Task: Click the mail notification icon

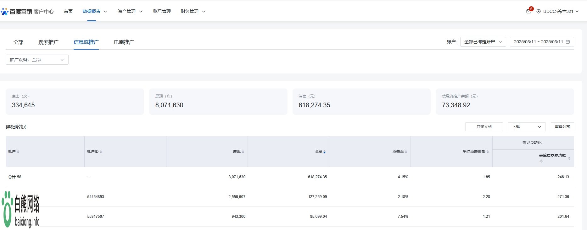Action: click(528, 11)
